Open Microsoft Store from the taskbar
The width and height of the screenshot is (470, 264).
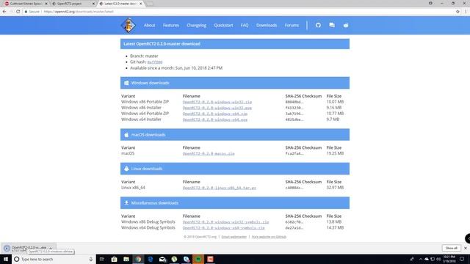(x=114, y=259)
